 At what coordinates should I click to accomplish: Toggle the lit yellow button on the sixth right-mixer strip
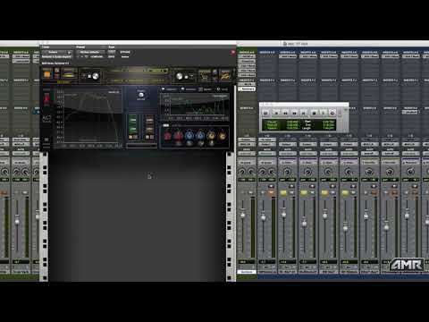pos(345,193)
